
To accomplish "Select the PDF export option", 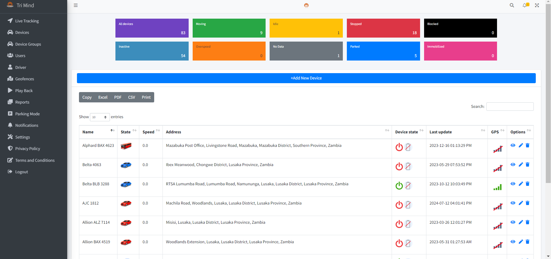I will 117,97.
